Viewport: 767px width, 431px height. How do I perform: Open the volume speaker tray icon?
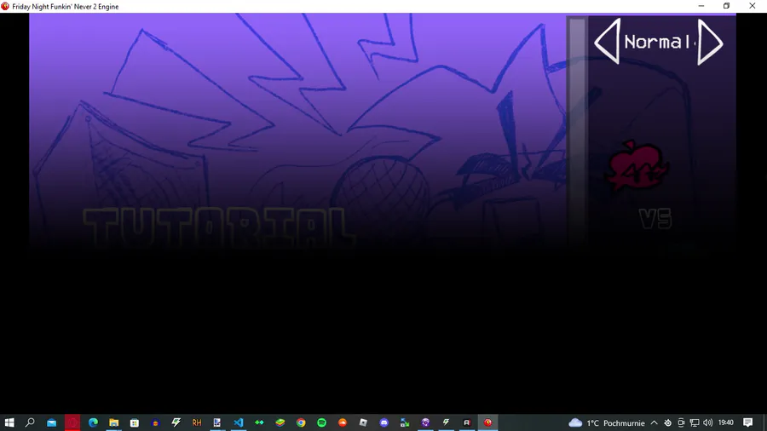(x=708, y=422)
